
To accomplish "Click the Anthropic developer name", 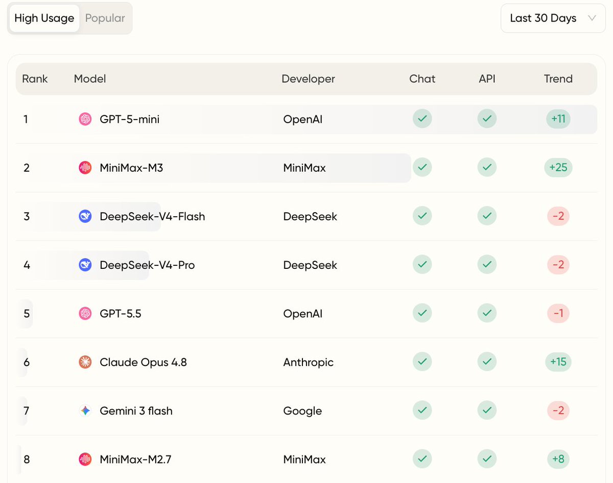I will click(x=308, y=362).
